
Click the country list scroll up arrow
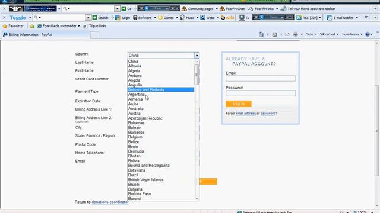point(197,62)
